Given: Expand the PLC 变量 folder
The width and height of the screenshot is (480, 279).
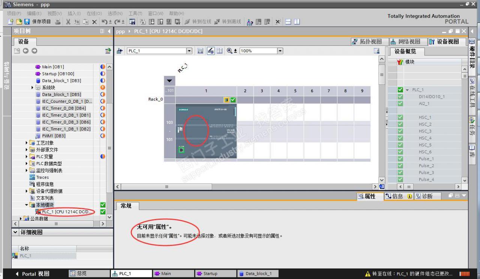Looking at the screenshot, I should pos(27,156).
